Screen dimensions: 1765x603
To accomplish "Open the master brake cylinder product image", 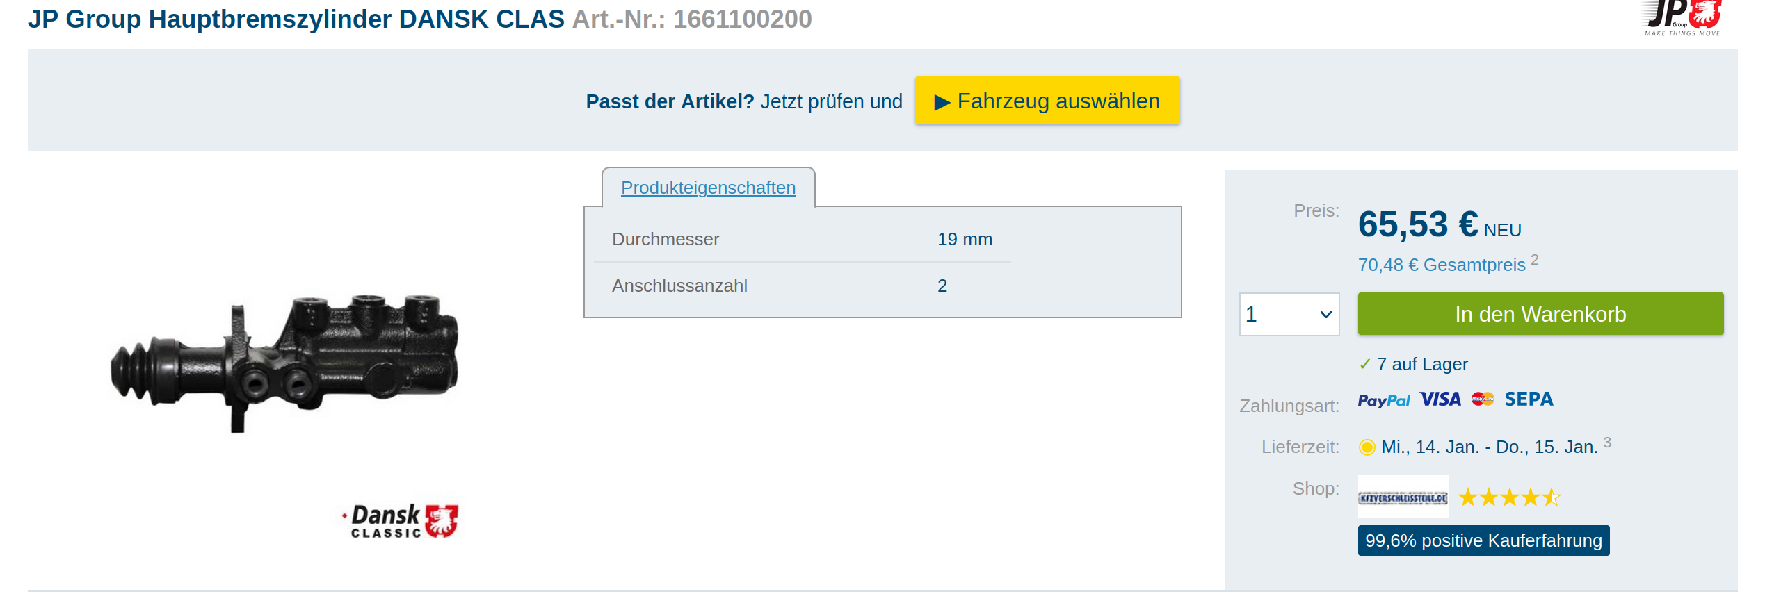I will pos(285,363).
